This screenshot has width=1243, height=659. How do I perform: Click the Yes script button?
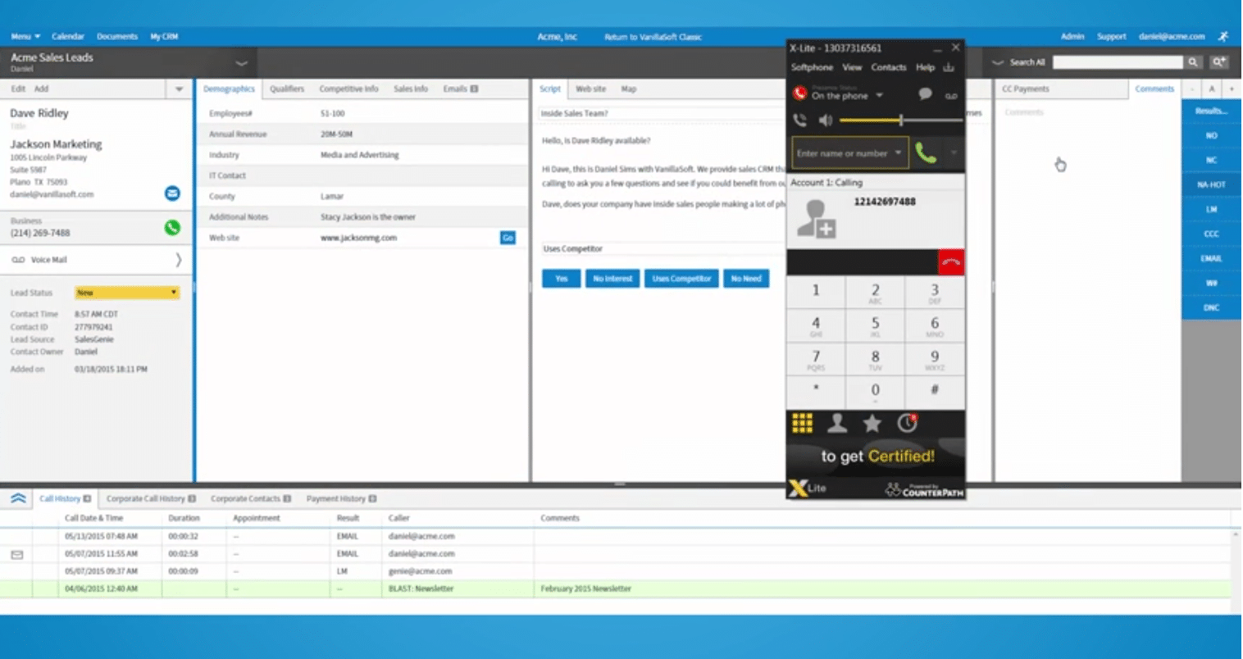click(562, 279)
